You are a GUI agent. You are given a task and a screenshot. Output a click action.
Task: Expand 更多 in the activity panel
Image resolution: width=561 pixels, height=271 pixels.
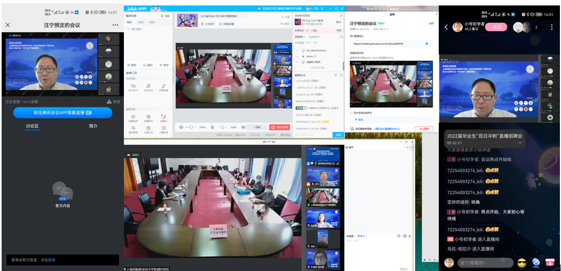(338, 22)
